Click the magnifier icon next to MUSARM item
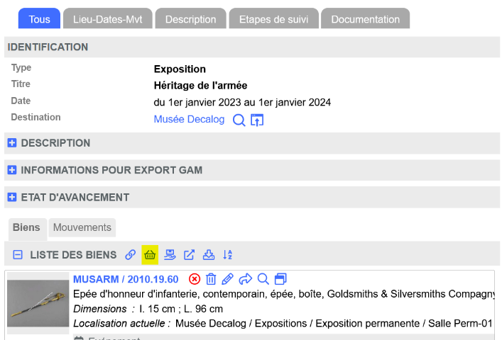The width and height of the screenshot is (502, 340). pyautogui.click(x=263, y=279)
